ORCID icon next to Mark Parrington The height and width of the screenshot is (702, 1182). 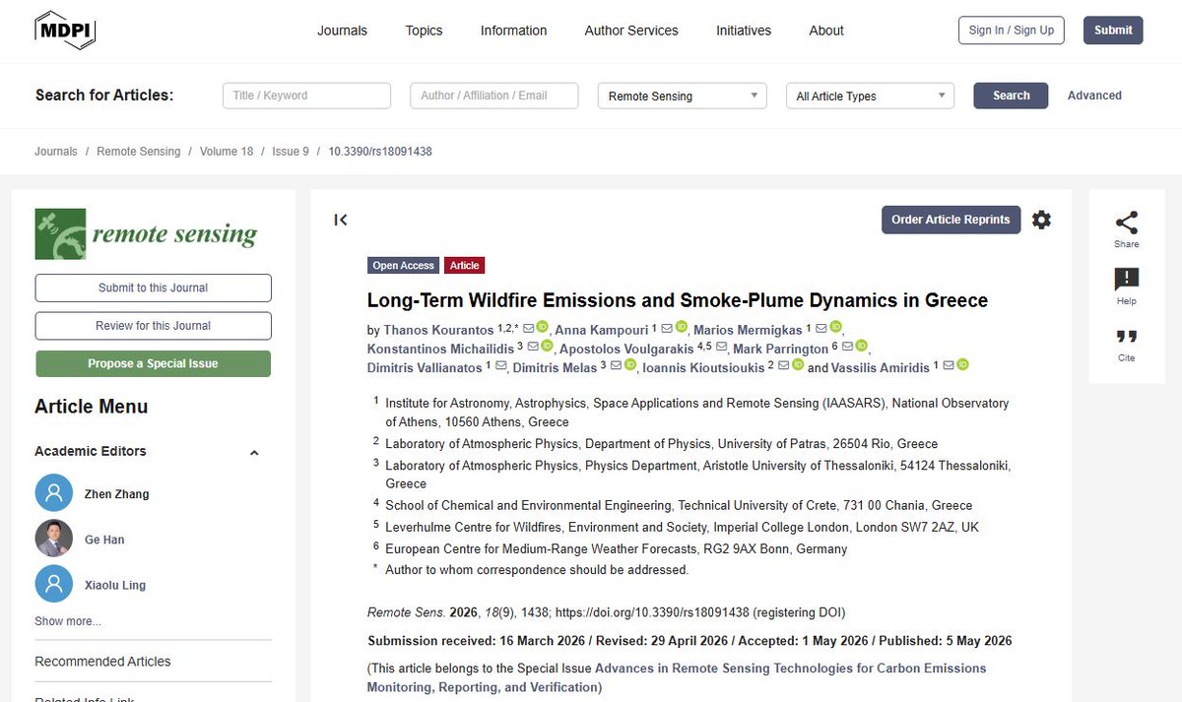coord(860,346)
